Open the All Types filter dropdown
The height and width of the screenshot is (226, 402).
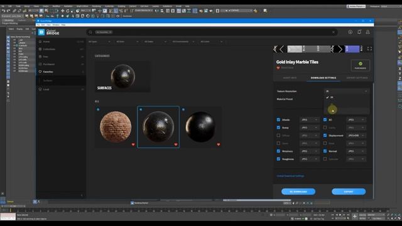coord(99,41)
